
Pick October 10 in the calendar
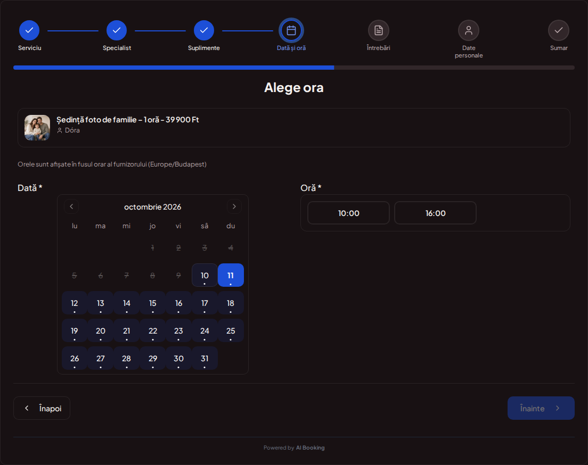pyautogui.click(x=205, y=276)
